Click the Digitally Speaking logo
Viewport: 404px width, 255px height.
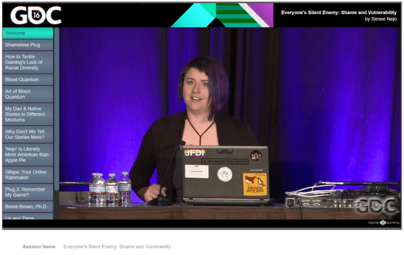[383, 223]
